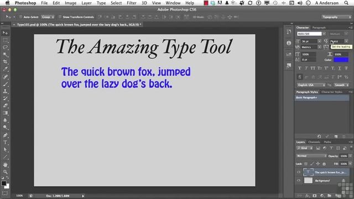Screen dimensions: 354x199
Task: Click the baseline shift field
Action: [309, 60]
